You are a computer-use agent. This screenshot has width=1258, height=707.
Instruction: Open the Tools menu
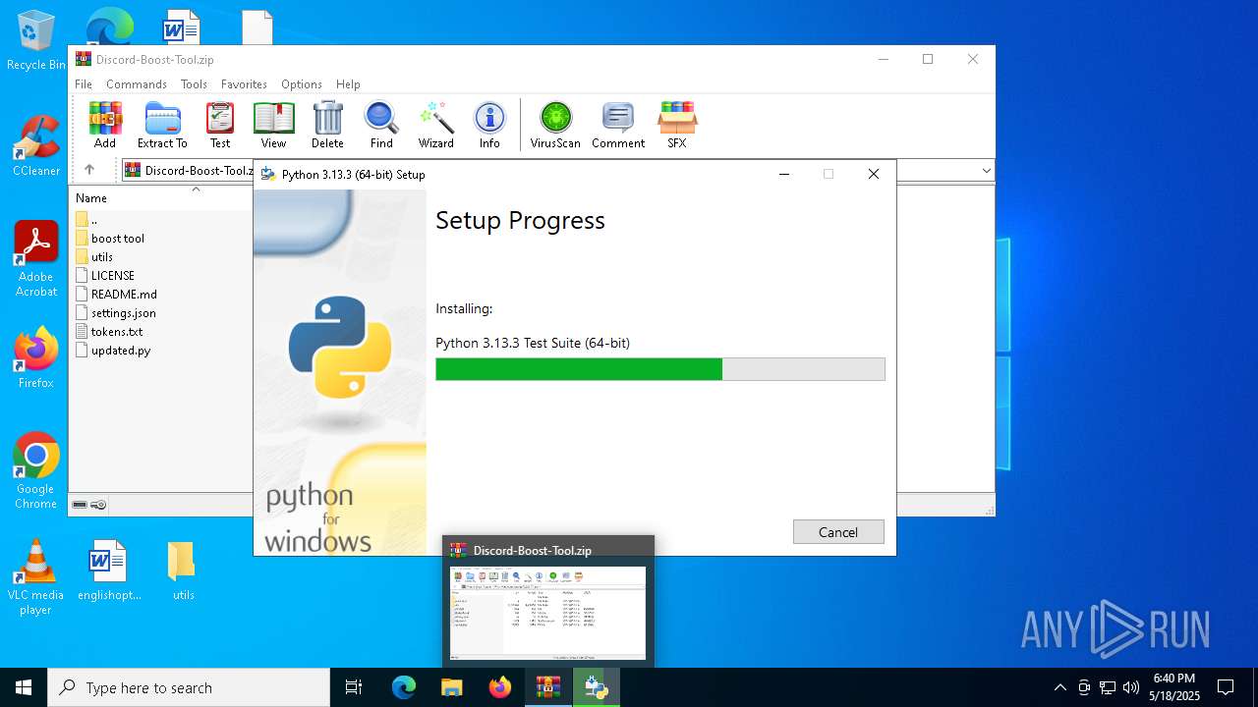[194, 84]
